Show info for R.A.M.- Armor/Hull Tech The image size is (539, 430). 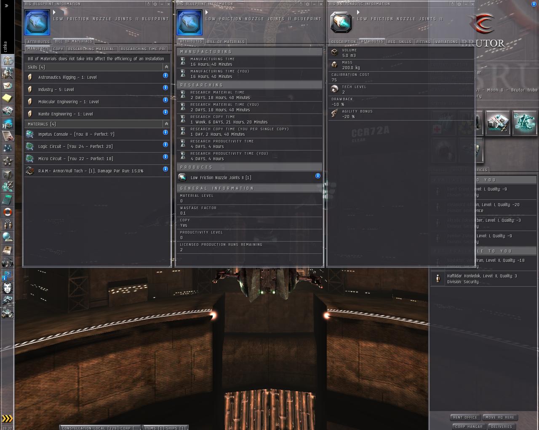pyautogui.click(x=165, y=169)
